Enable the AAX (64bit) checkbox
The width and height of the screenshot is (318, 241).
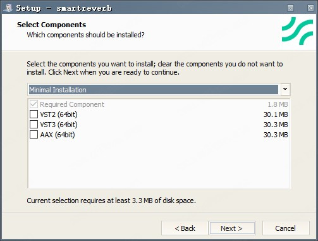pyautogui.click(x=34, y=135)
